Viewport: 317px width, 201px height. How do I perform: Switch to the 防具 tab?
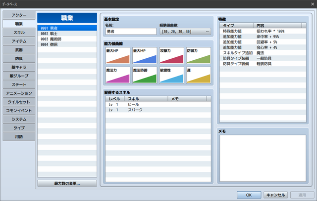point(19,58)
